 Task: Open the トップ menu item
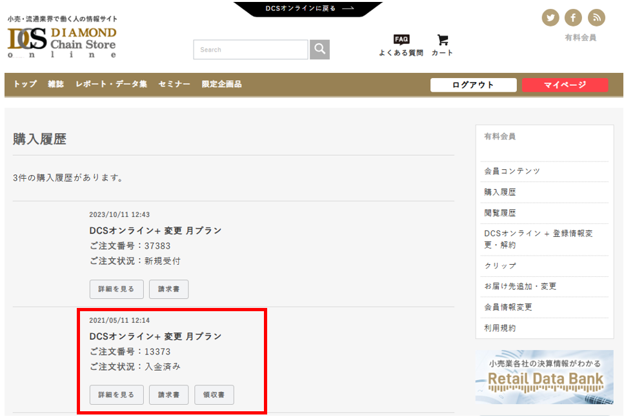click(25, 85)
